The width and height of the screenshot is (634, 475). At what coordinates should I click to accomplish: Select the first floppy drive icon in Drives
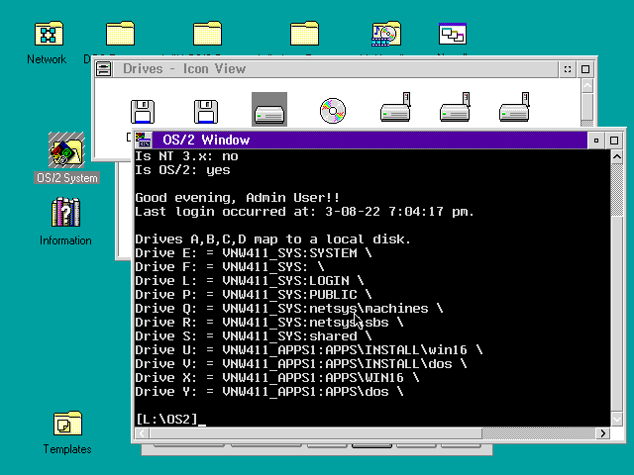click(x=144, y=111)
